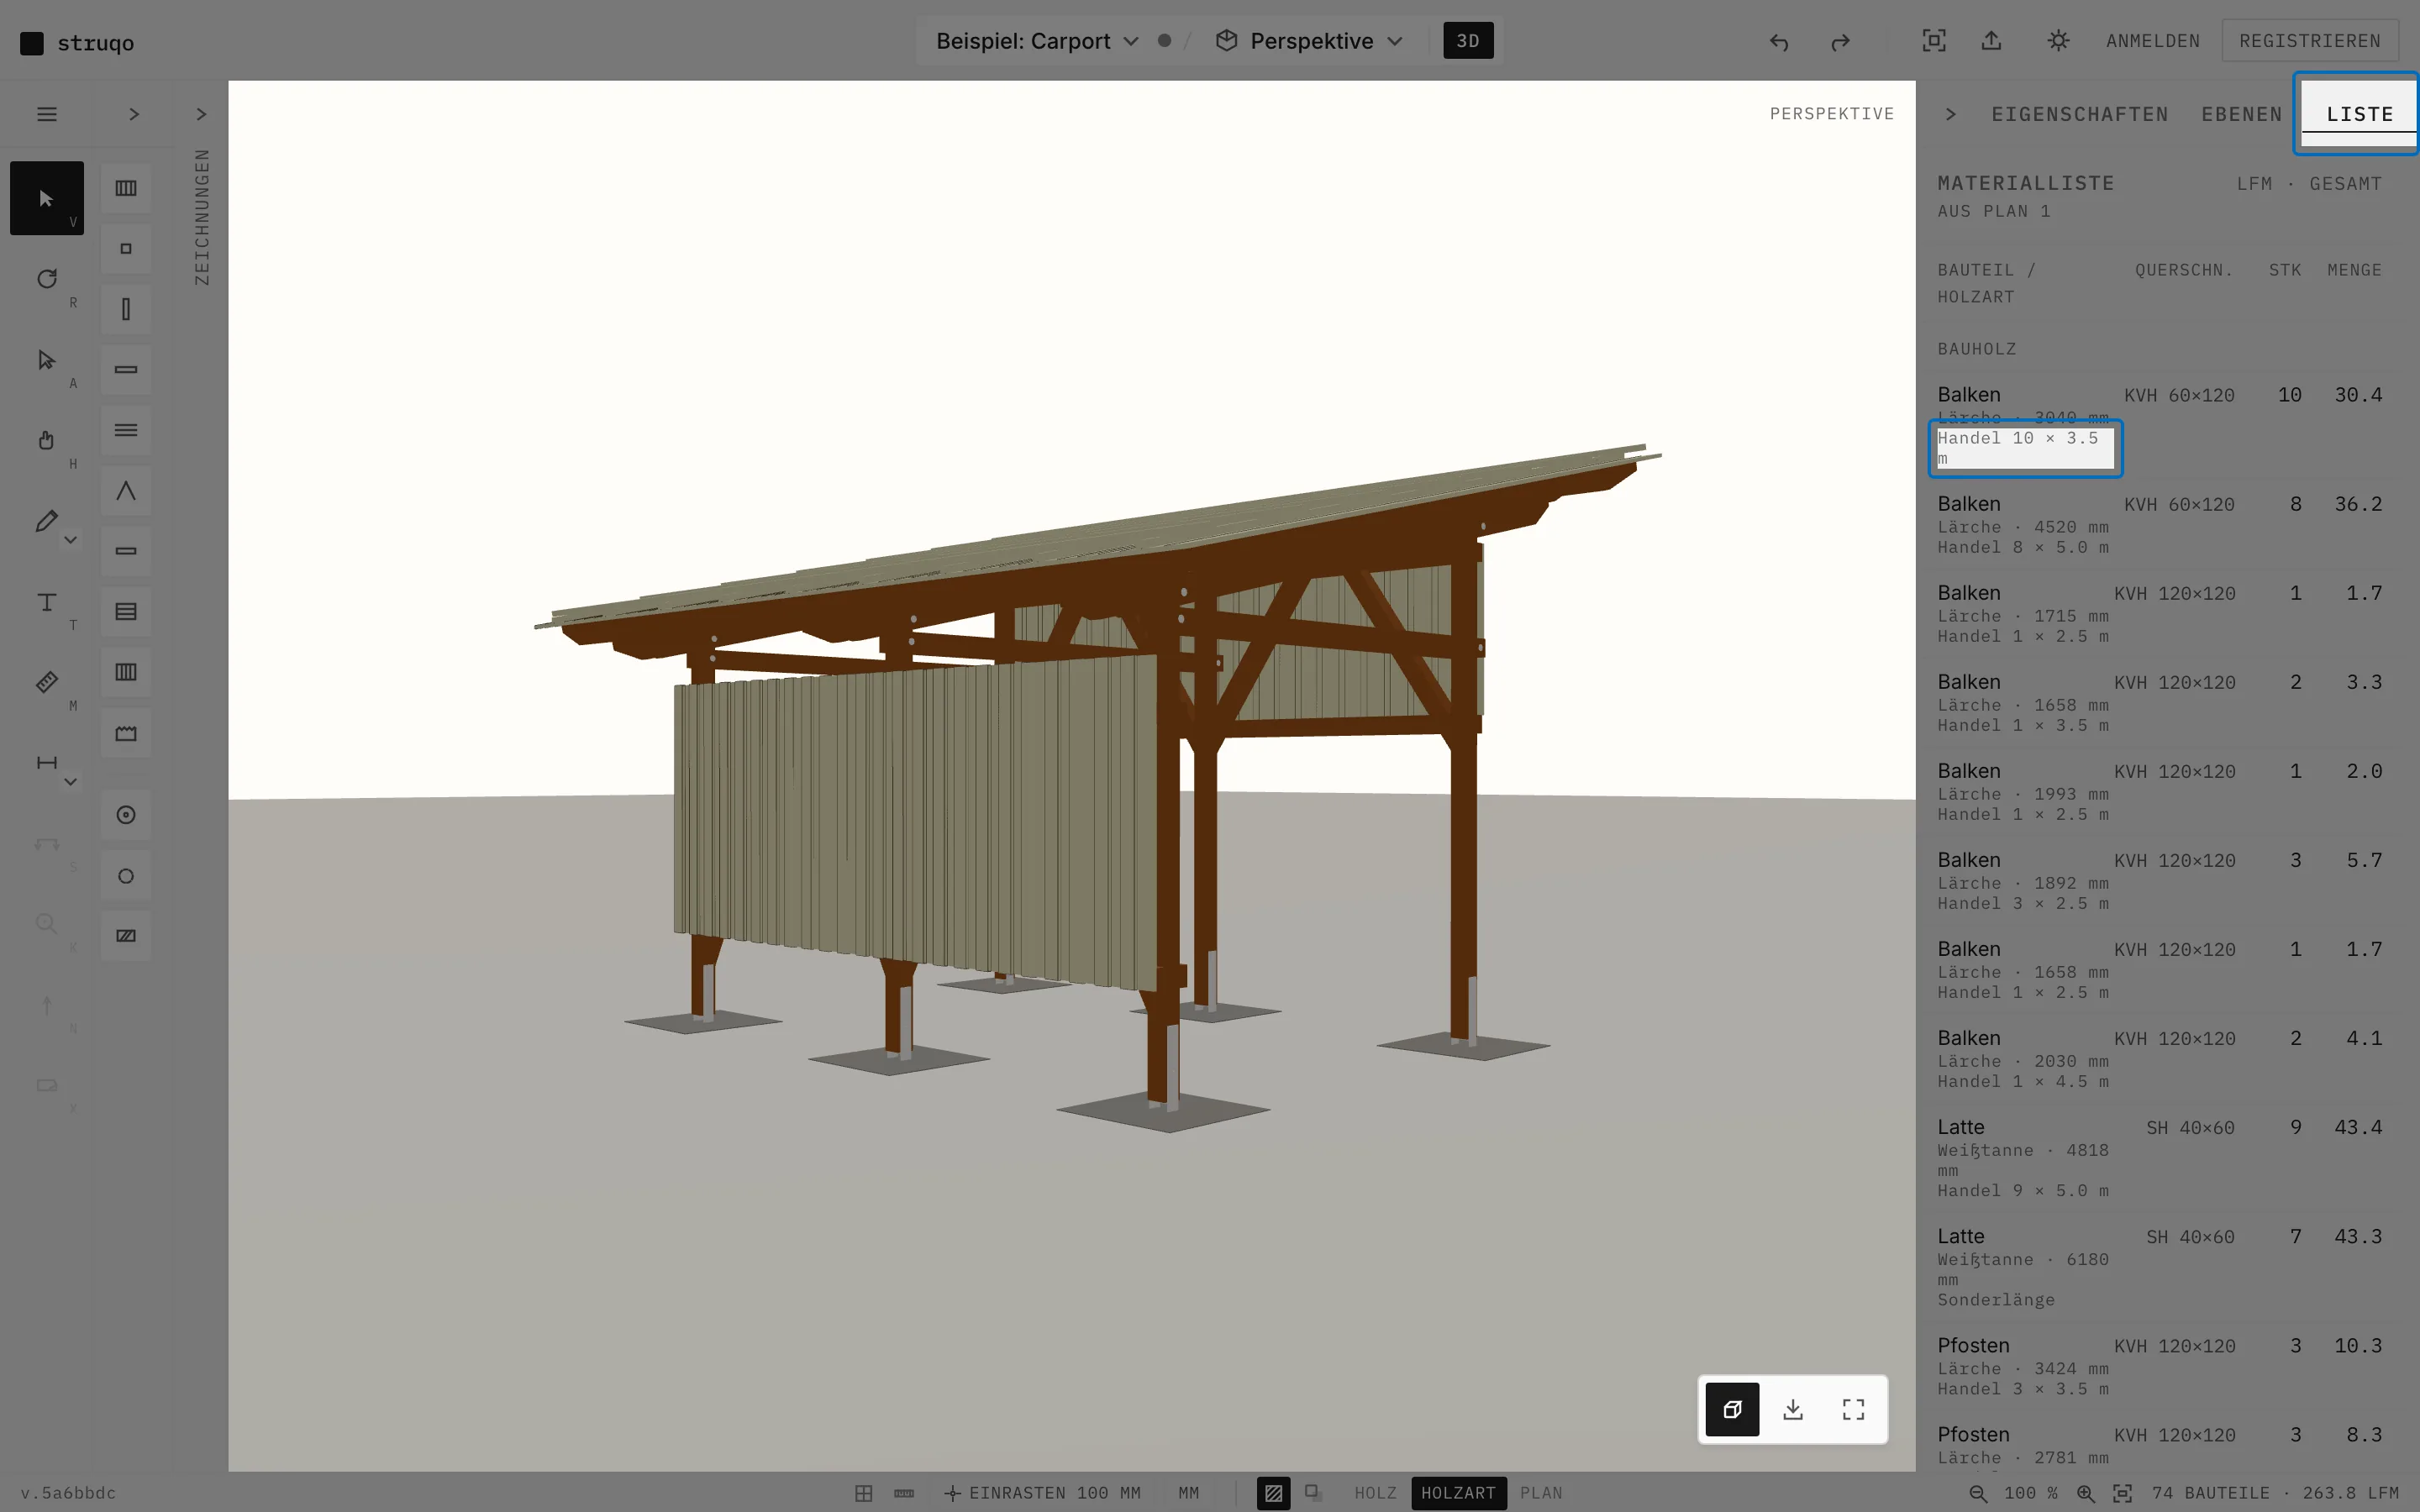Select the ruler measure tool (M)
Image resolution: width=2420 pixels, height=1512 pixels.
point(47,682)
